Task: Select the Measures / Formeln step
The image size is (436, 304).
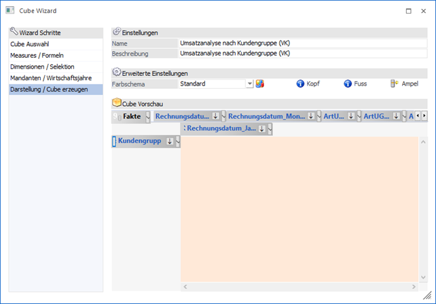Action: pyautogui.click(x=37, y=56)
